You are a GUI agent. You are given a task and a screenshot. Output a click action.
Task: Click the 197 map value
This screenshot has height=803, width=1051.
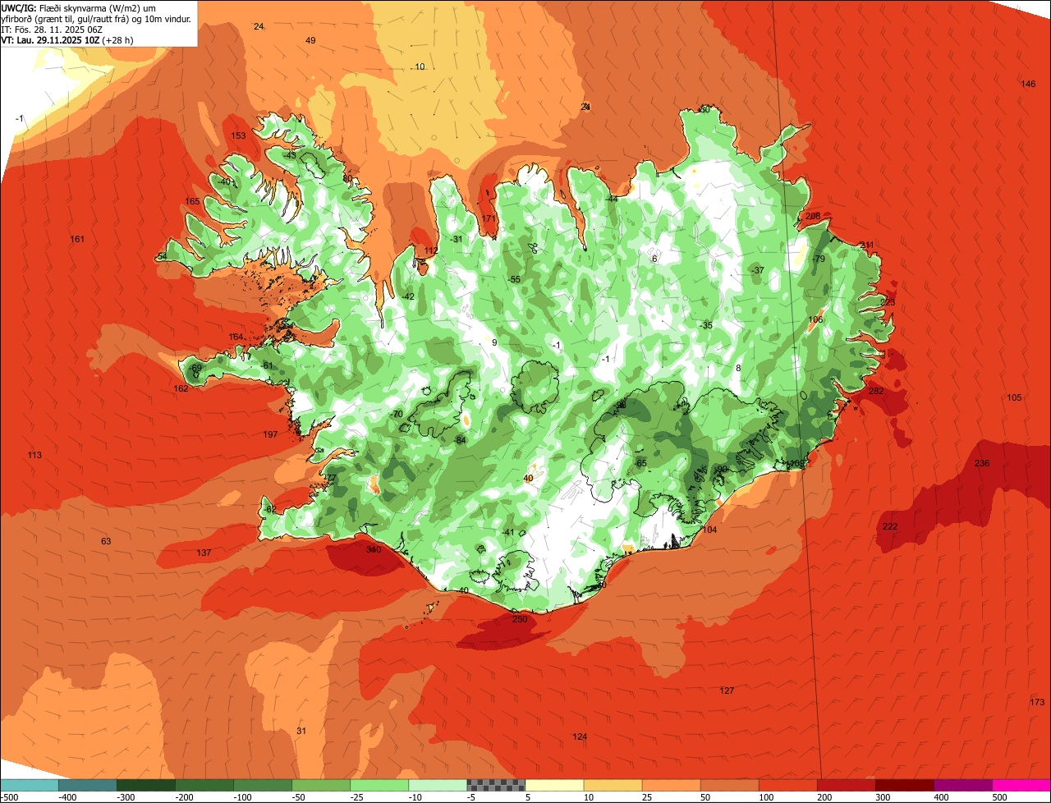(x=270, y=434)
